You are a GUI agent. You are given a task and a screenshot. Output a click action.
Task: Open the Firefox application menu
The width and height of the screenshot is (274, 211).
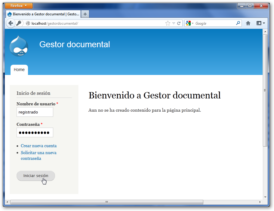coord(19,6)
